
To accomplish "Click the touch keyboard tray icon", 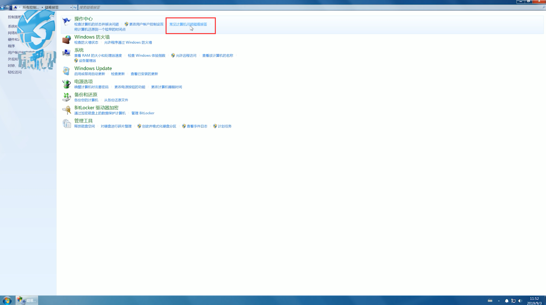I will point(490,300).
